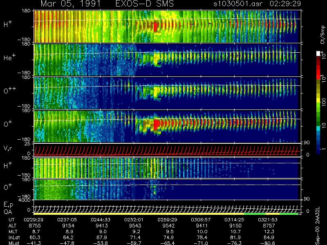Click the UT value '0314:25'
The image size is (327, 245).
[234, 220]
